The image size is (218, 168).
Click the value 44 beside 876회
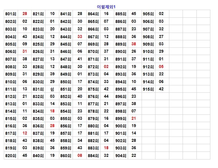[x=106, y=97]
